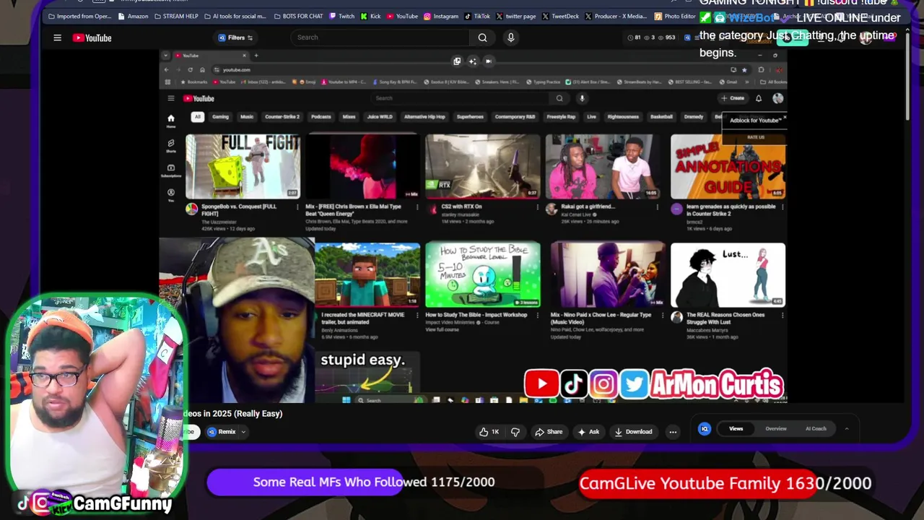The image size is (924, 520).
Task: Open the Twitch bookmark
Action: [x=342, y=16]
